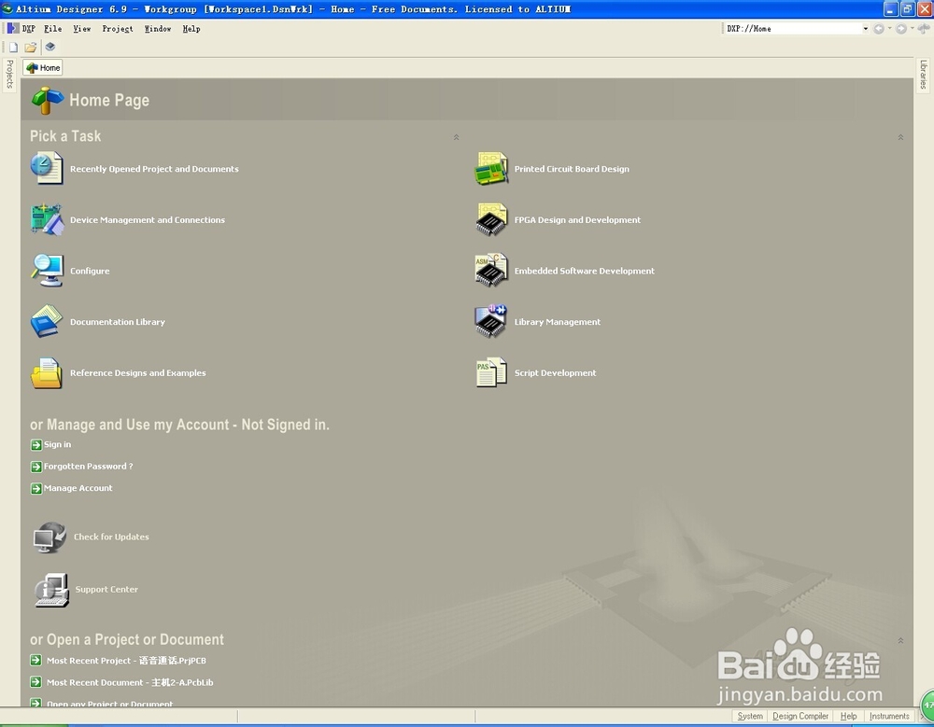Click Documentation Library text link
Image resolution: width=934 pixels, height=727 pixels.
[x=118, y=322]
